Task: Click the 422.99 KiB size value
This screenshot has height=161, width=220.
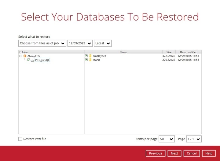Action: (169, 56)
